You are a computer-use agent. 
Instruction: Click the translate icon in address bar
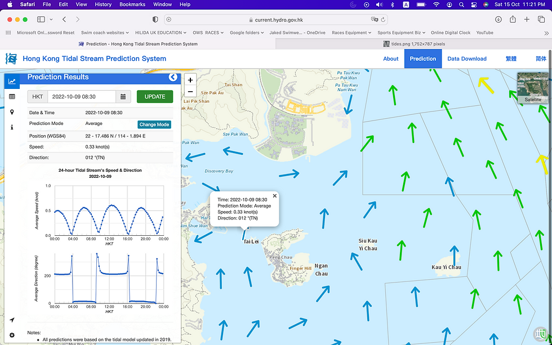(374, 20)
